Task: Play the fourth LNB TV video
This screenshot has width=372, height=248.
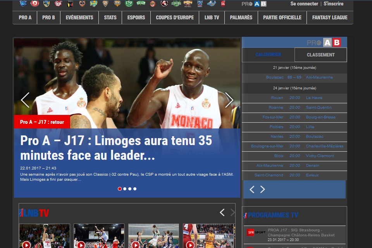Action: [x=190, y=245]
